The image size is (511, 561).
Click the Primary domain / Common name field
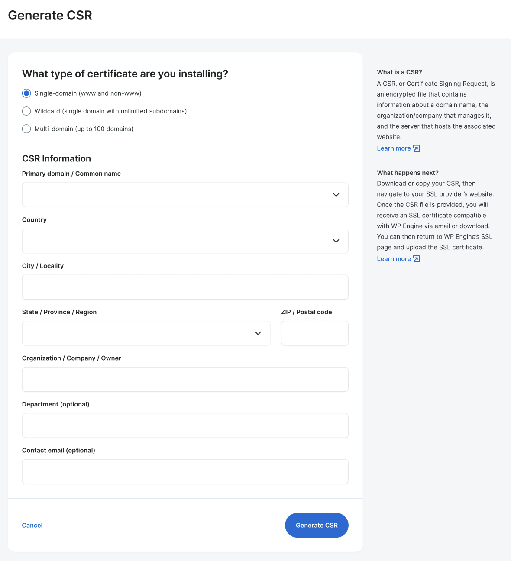click(173, 195)
